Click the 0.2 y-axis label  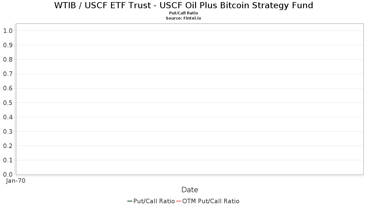[x=8, y=146]
